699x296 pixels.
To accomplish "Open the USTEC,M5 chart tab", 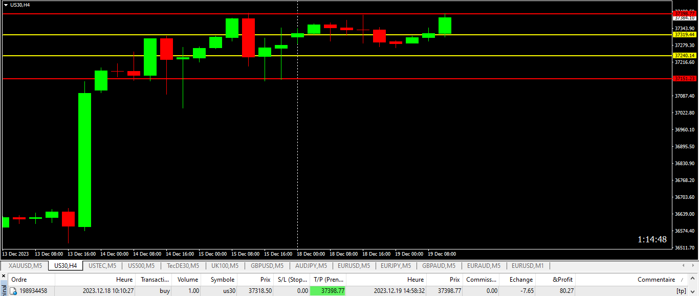I will point(102,265).
